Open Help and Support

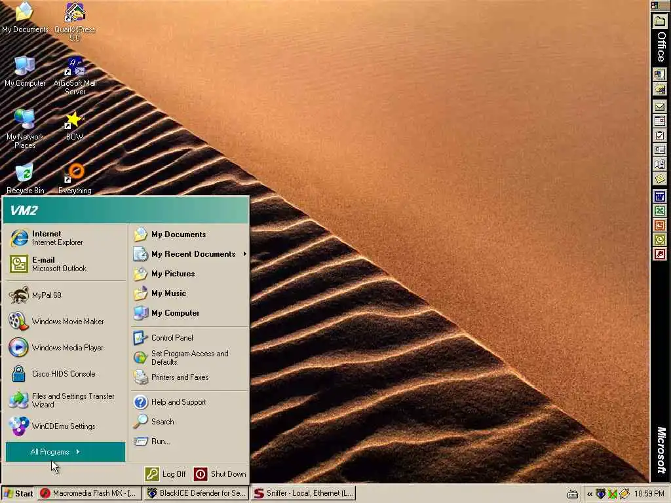click(x=189, y=402)
